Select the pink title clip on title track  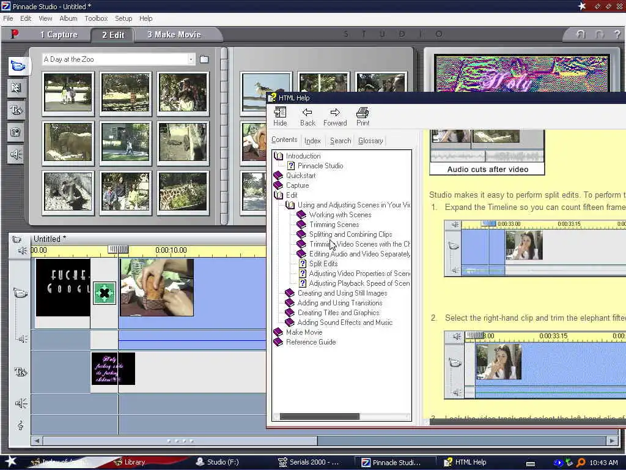[x=113, y=369]
